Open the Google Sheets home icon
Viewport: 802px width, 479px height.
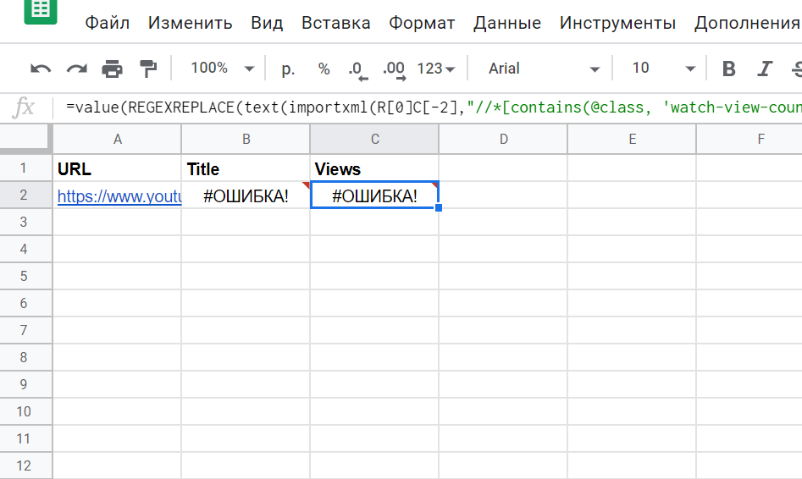click(x=41, y=10)
